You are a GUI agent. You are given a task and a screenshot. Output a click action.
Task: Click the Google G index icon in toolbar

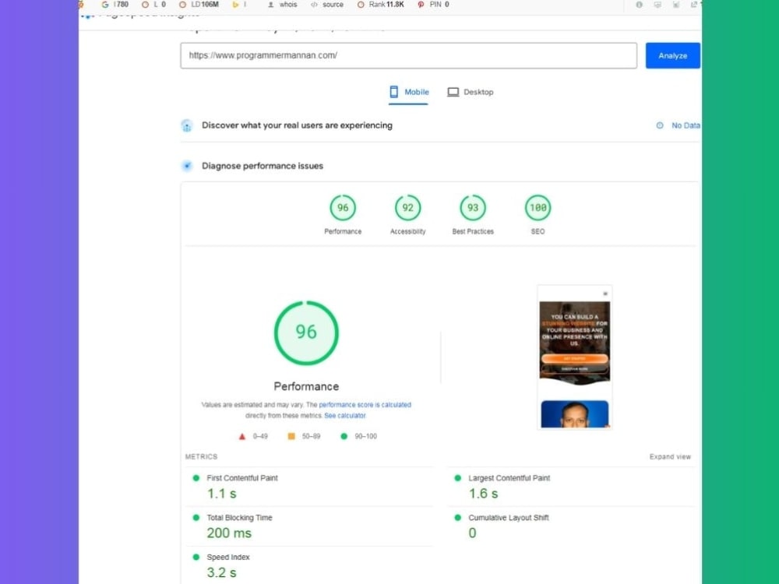pos(105,5)
